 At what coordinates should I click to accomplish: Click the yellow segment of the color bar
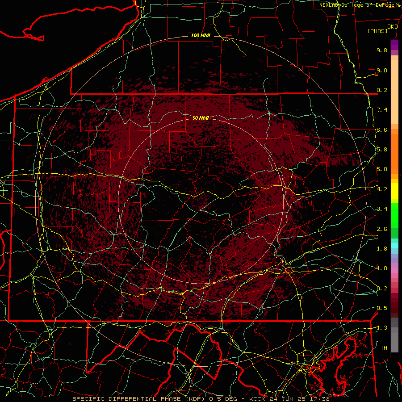pyautogui.click(x=394, y=191)
